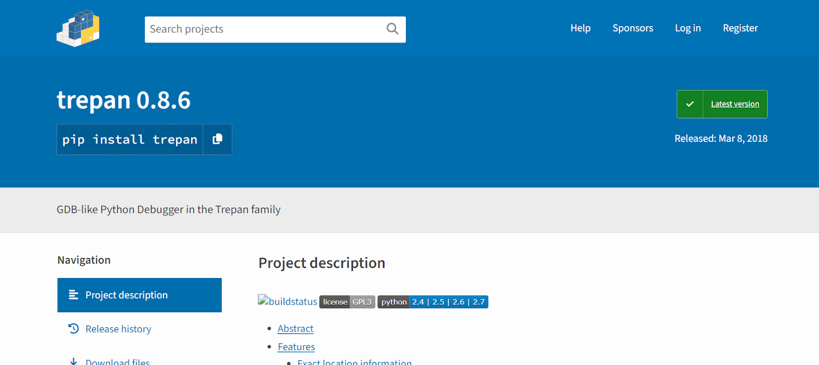Click the 'Released: Mar 8, 2018' text

click(721, 139)
